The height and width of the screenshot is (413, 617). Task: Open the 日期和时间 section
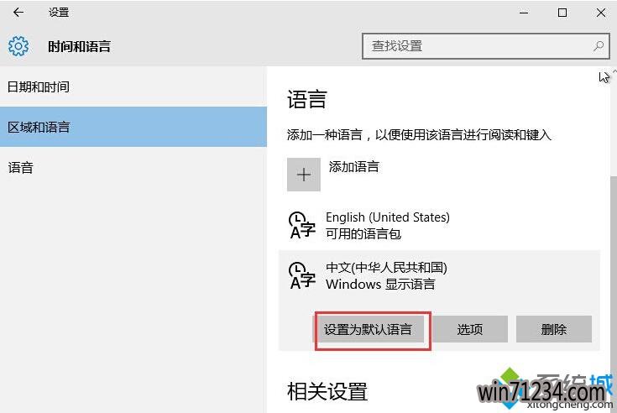(x=39, y=86)
